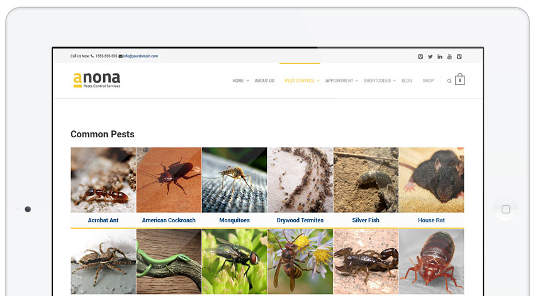
Task: Expand the Appointment dropdown menu
Action: tap(341, 81)
